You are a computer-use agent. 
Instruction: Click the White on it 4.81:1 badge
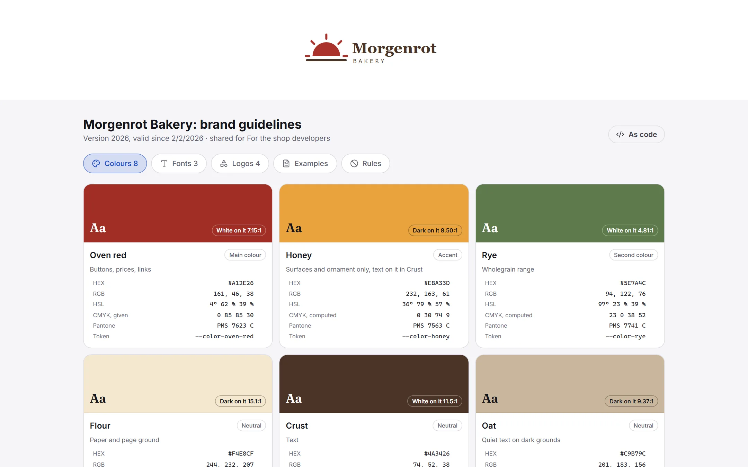pos(630,230)
